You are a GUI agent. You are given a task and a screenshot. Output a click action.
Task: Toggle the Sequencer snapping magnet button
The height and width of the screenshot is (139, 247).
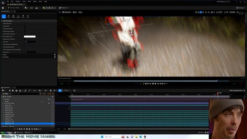point(60,91)
